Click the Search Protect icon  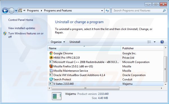point(51,79)
